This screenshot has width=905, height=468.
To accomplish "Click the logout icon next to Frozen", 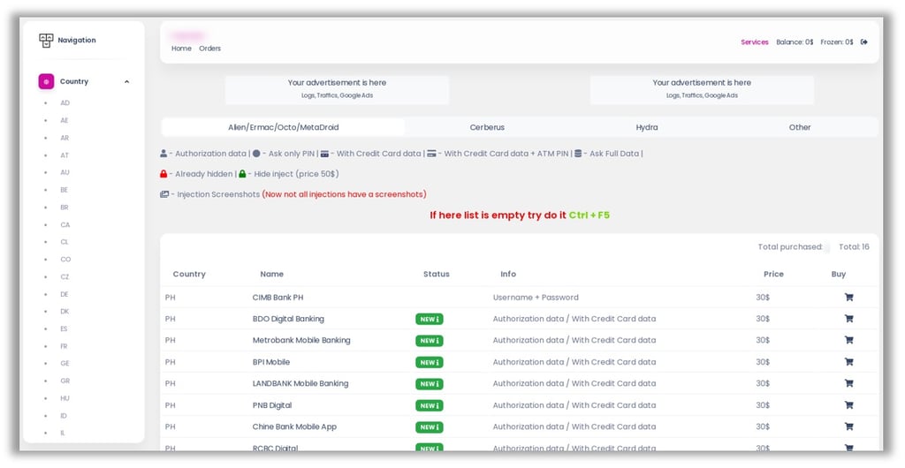I will pos(864,42).
